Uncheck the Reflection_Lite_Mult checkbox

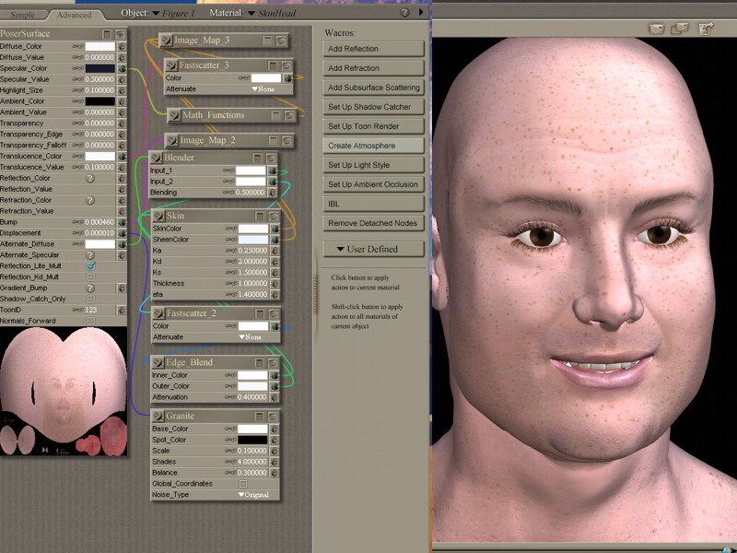91,265
